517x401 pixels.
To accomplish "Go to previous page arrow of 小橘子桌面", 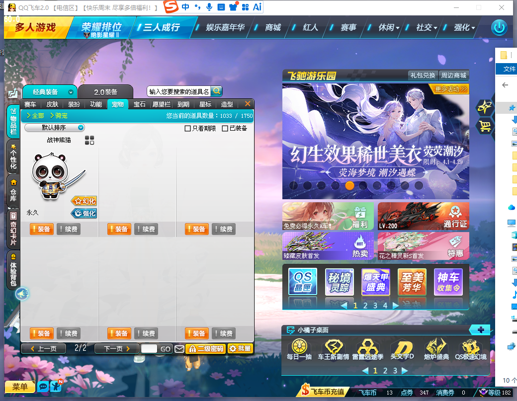I will tap(365, 371).
